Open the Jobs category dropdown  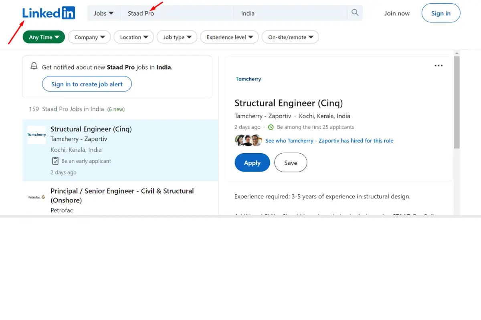104,13
